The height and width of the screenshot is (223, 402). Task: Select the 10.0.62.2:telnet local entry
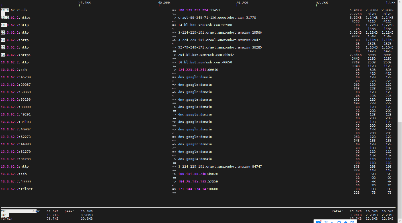click(x=16, y=189)
